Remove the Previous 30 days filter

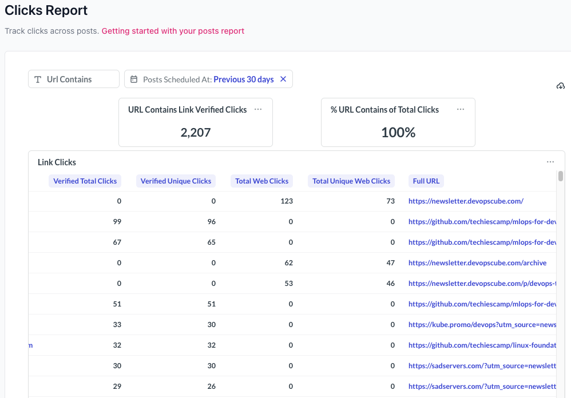(x=283, y=79)
